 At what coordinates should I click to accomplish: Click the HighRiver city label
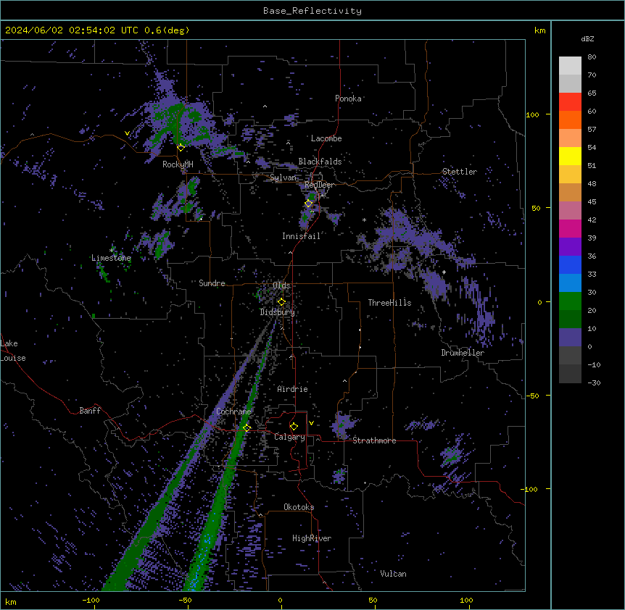312,538
